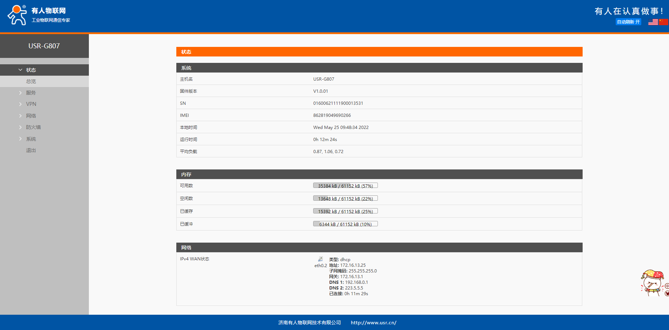The image size is (669, 330).
Task: Click the USR-G807 sidebar title
Action: coord(44,46)
